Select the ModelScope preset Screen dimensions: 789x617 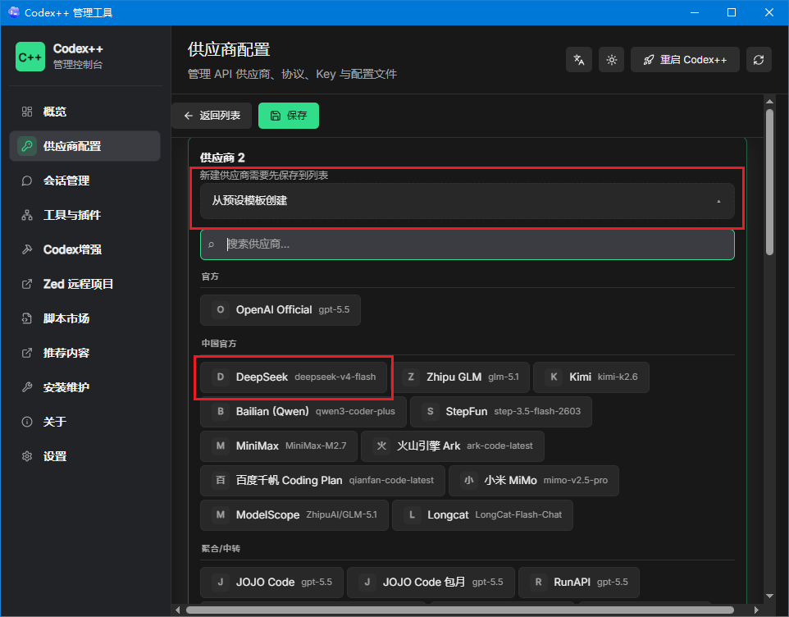(294, 514)
